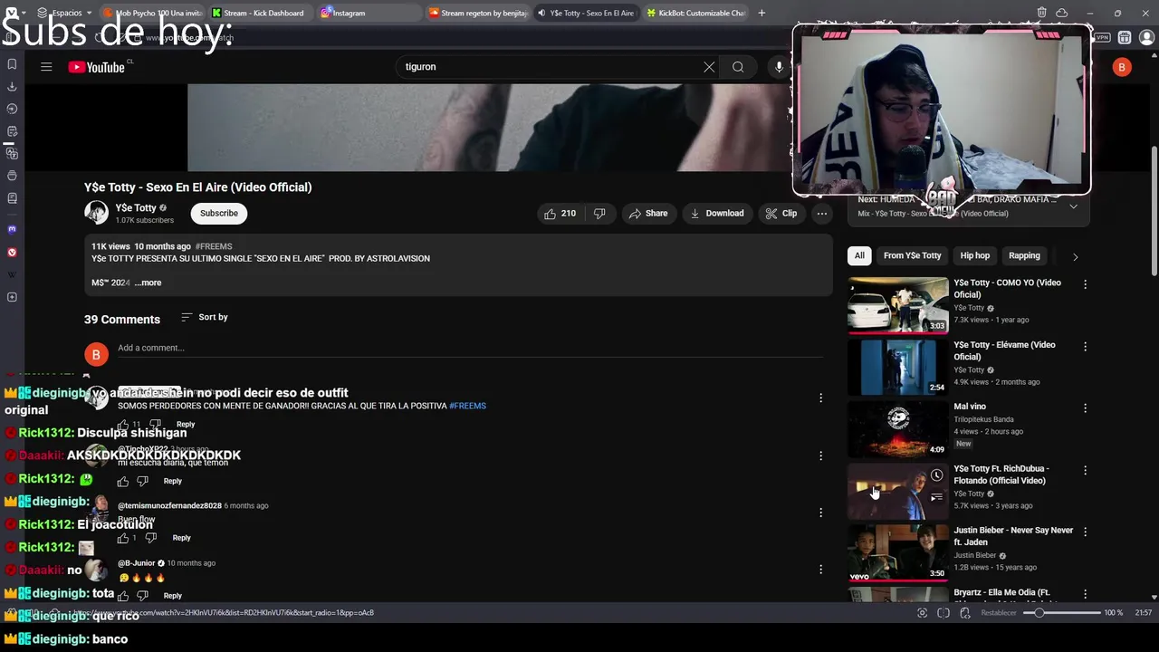Subscribe to the Y$e Totty channel
The height and width of the screenshot is (652, 1159).
coord(219,214)
